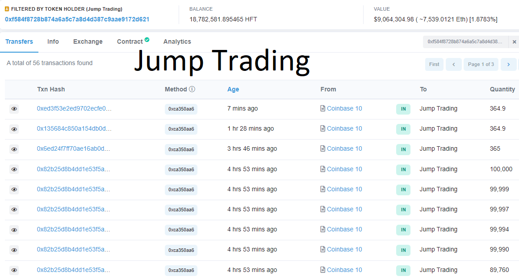Click contract icon beside Coinbase 10, 89,760 row
Viewport: 519px width, 280px height.
[x=323, y=270]
